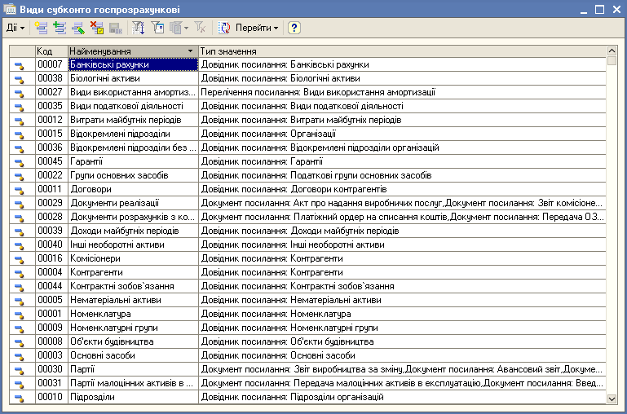Maximize the Види субконто госпрозрахункові window
This screenshot has width=627, height=414.
point(600,10)
